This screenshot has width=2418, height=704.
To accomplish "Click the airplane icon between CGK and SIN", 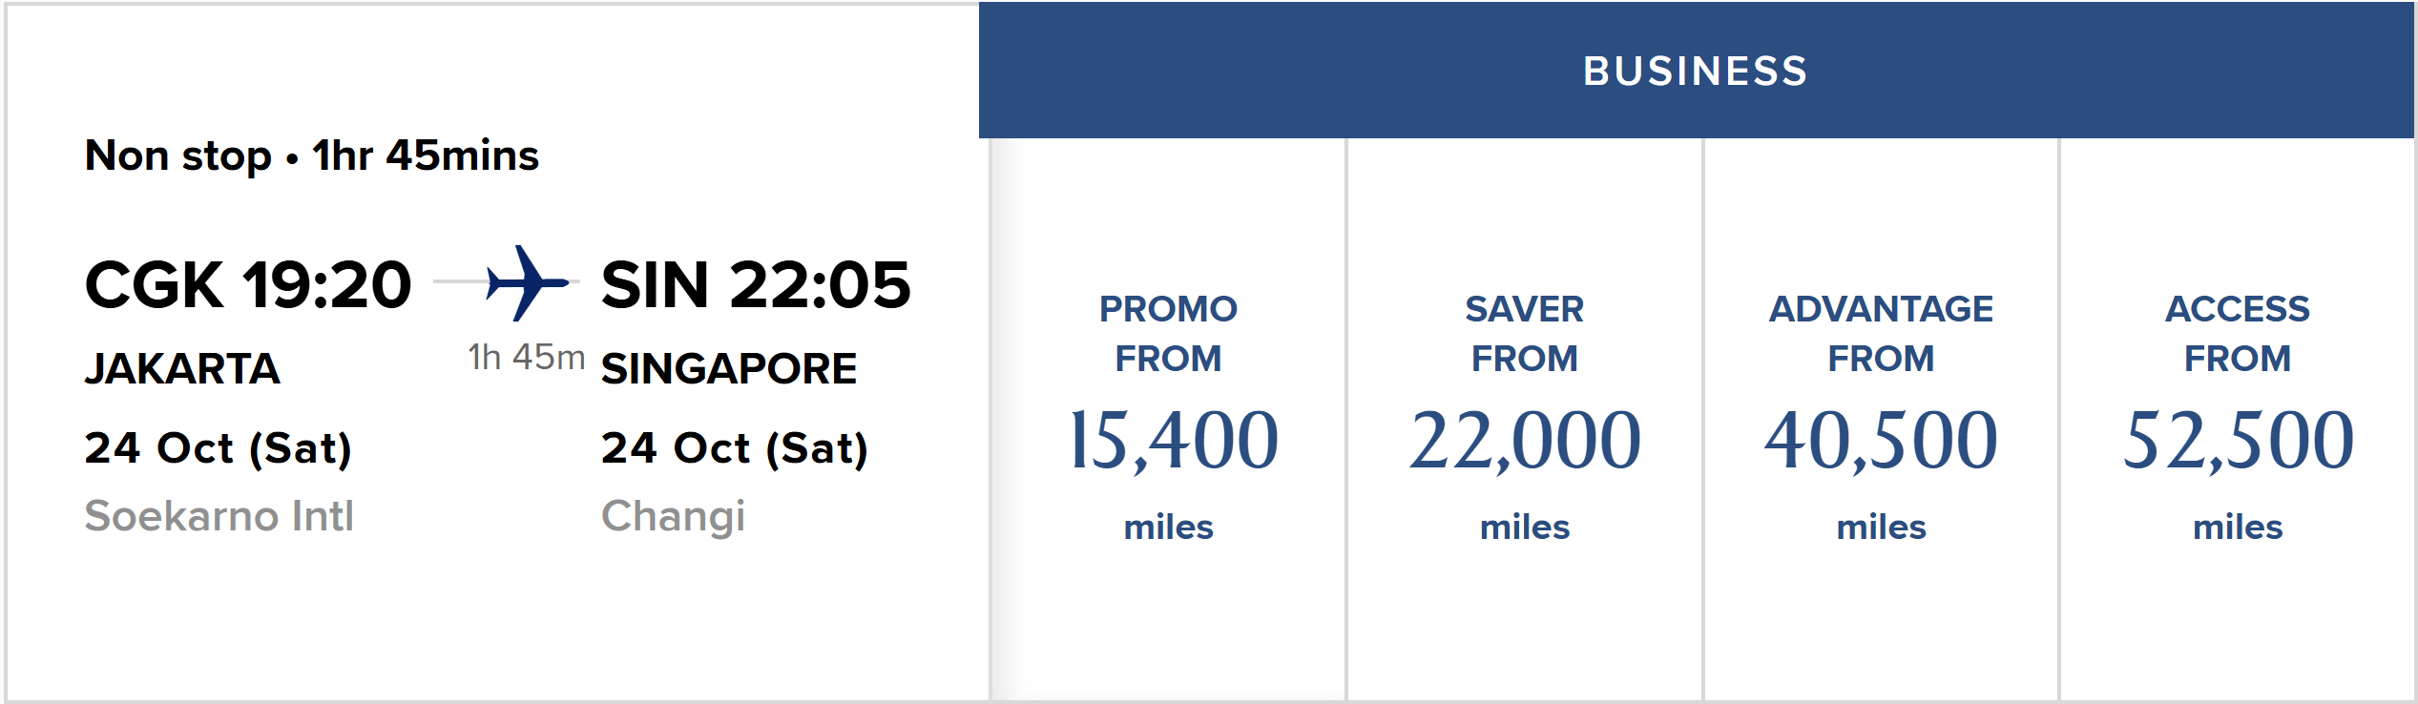I will click(x=527, y=283).
